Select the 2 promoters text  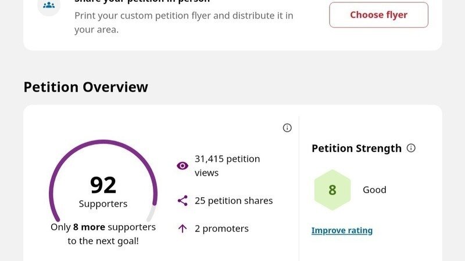tap(221, 229)
